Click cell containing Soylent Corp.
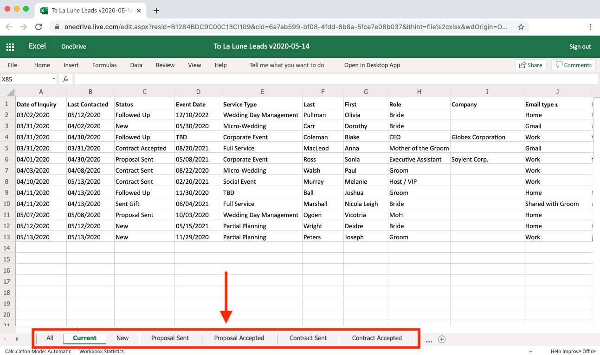600x355 pixels. click(487, 159)
